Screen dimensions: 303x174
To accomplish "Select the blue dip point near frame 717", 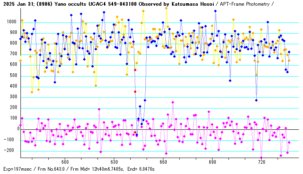I will pyautogui.click(x=256, y=100).
